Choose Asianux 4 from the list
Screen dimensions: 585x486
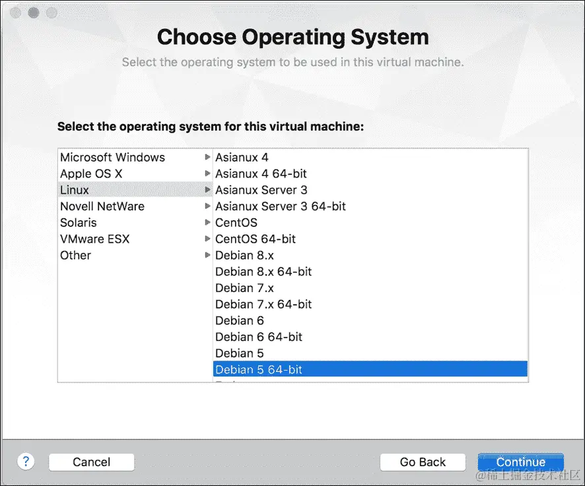(x=370, y=158)
